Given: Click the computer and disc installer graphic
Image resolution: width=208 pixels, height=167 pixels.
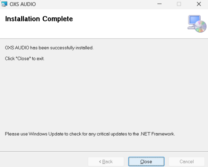Looking at the screenshot, I should tap(197, 24).
